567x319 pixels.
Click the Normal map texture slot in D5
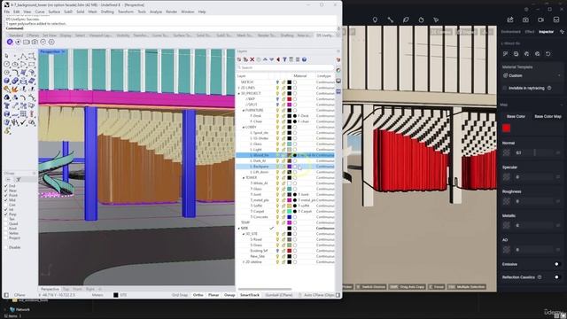(507, 152)
